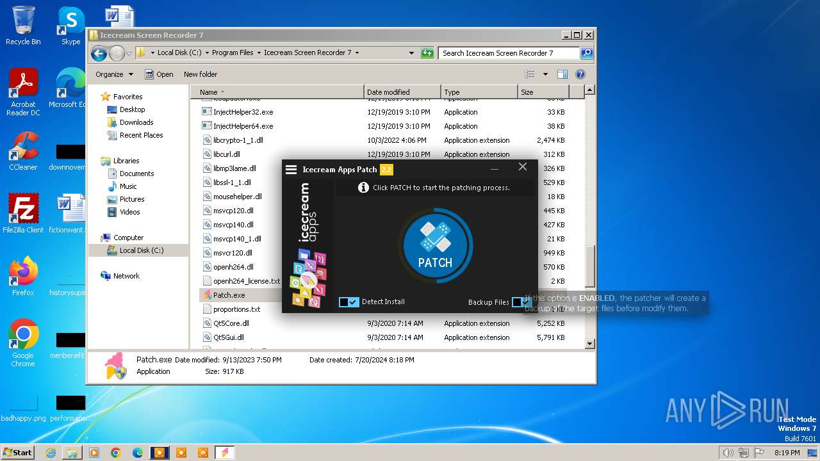Click the Acrobat Reader DC desktop icon

tap(23, 92)
